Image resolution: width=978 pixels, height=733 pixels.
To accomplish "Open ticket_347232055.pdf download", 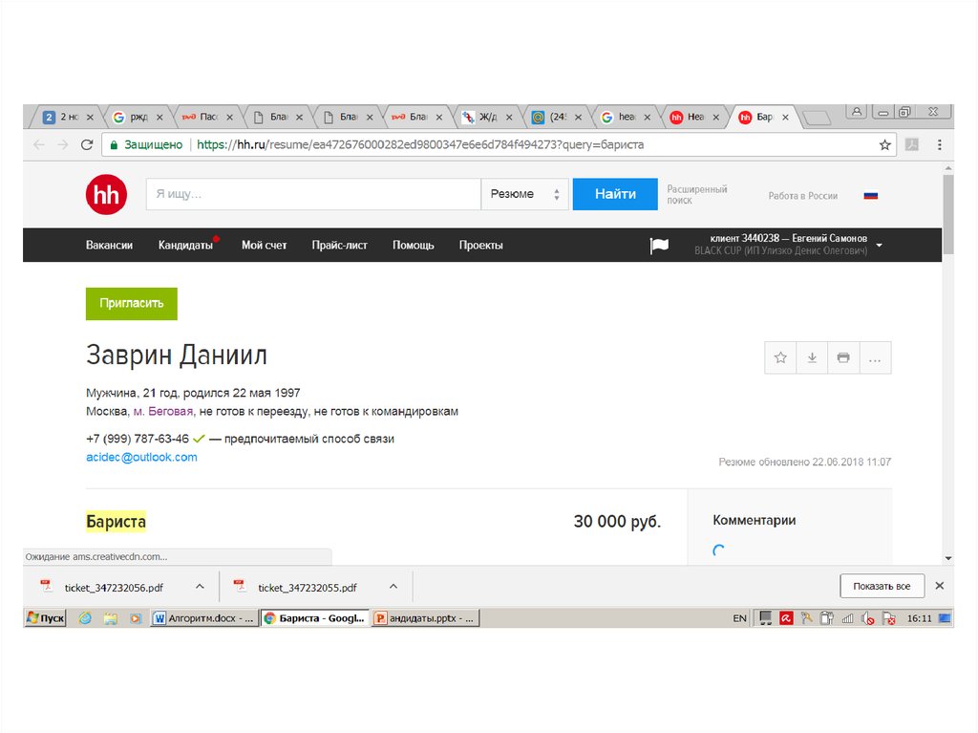I will (307, 588).
